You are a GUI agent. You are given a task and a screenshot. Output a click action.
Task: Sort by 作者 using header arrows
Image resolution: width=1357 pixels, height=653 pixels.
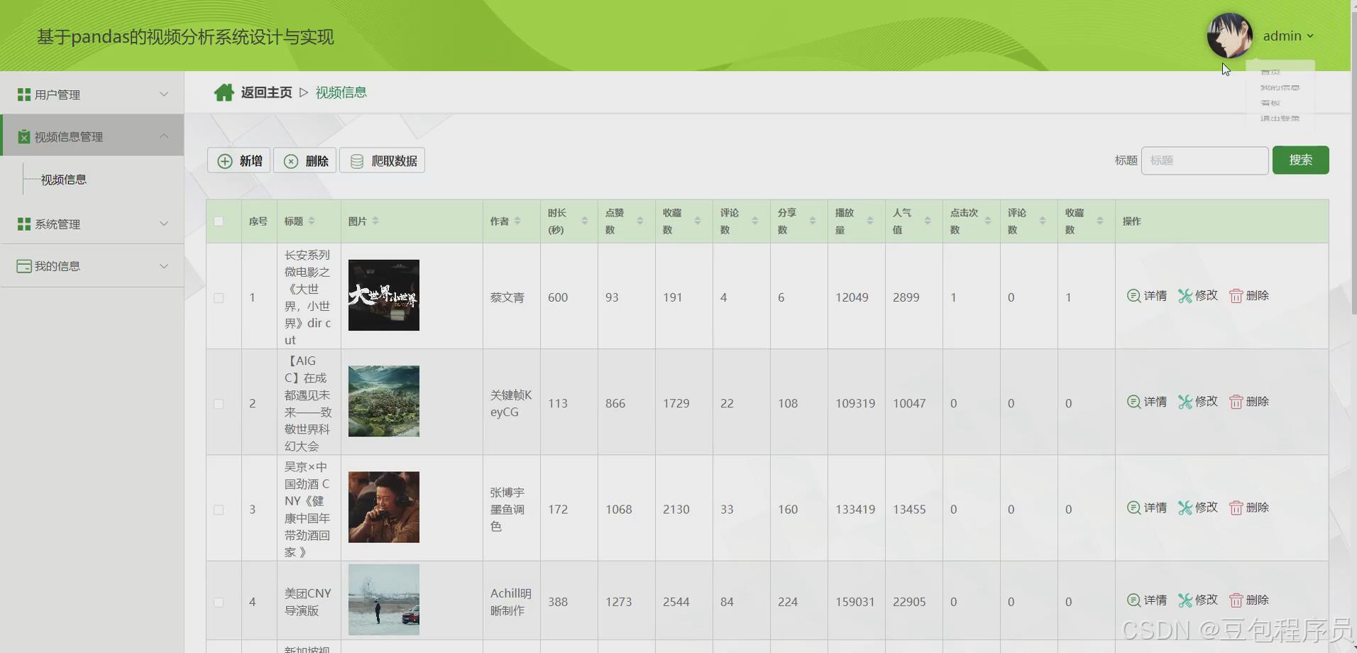coord(517,221)
